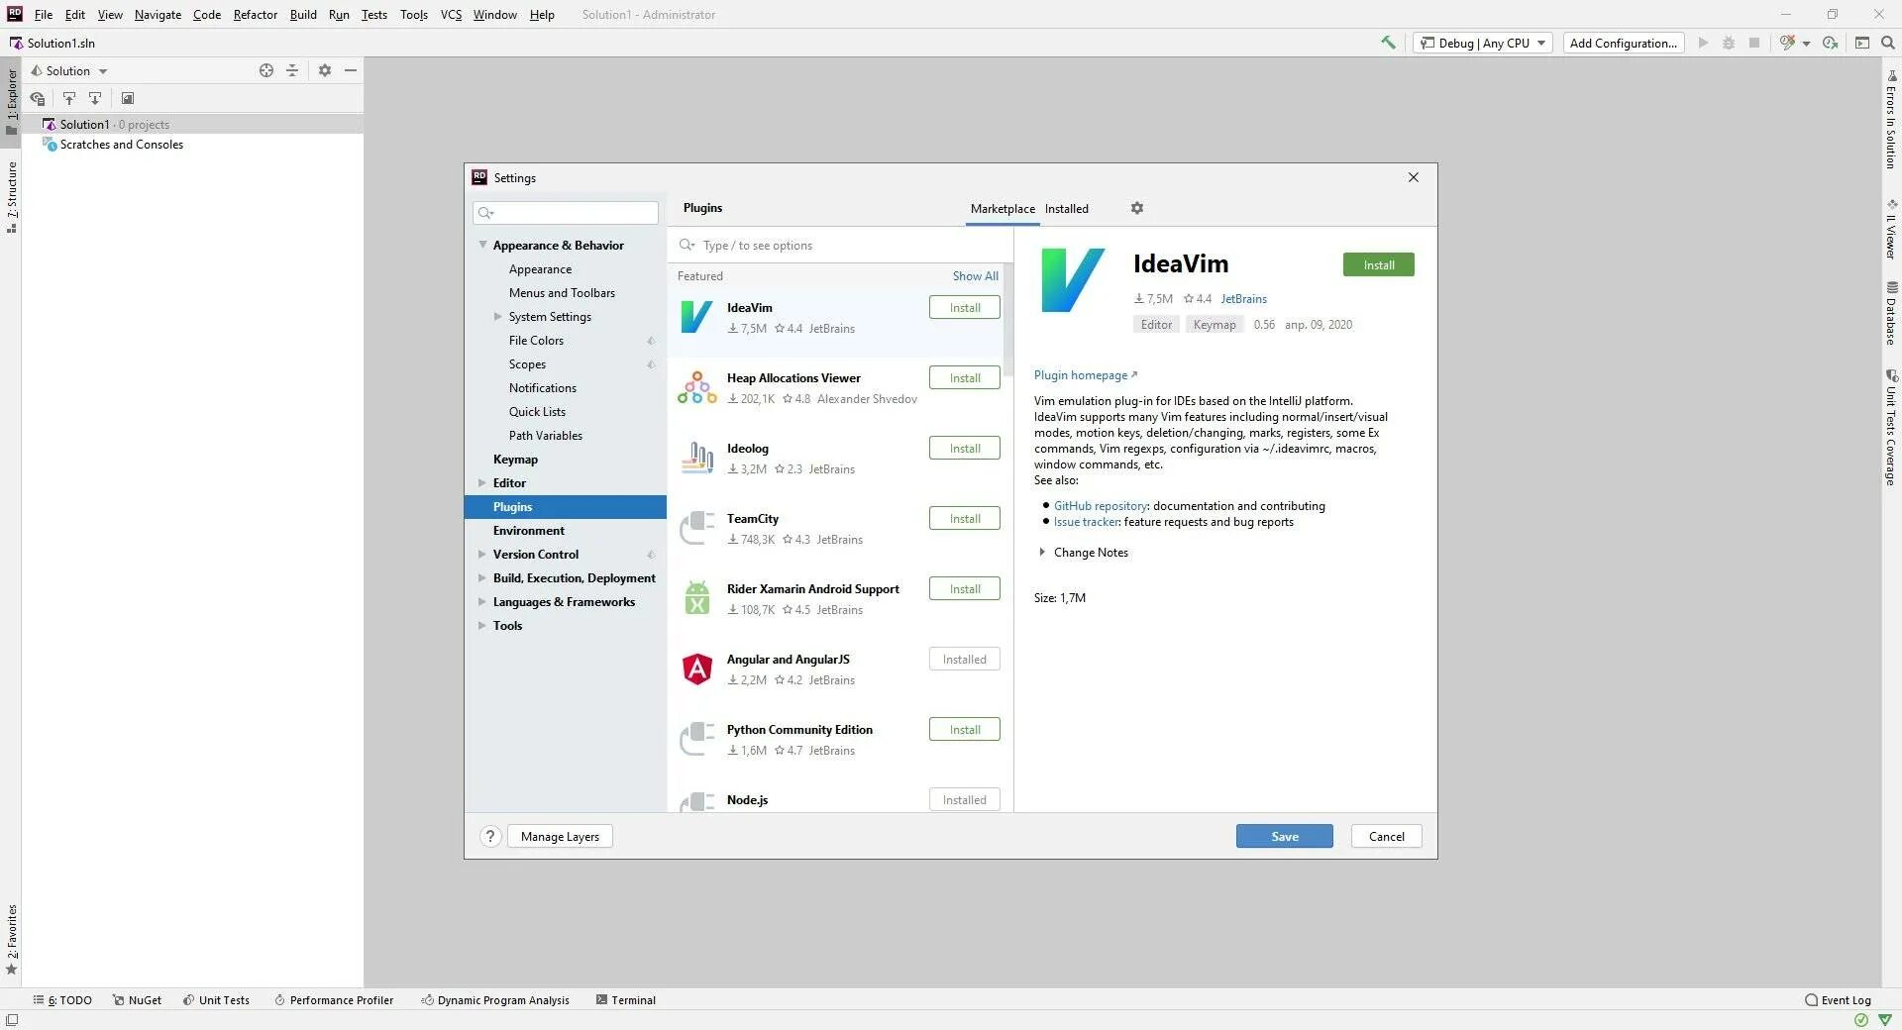Install the Python Community Edition plugin

coord(965,729)
